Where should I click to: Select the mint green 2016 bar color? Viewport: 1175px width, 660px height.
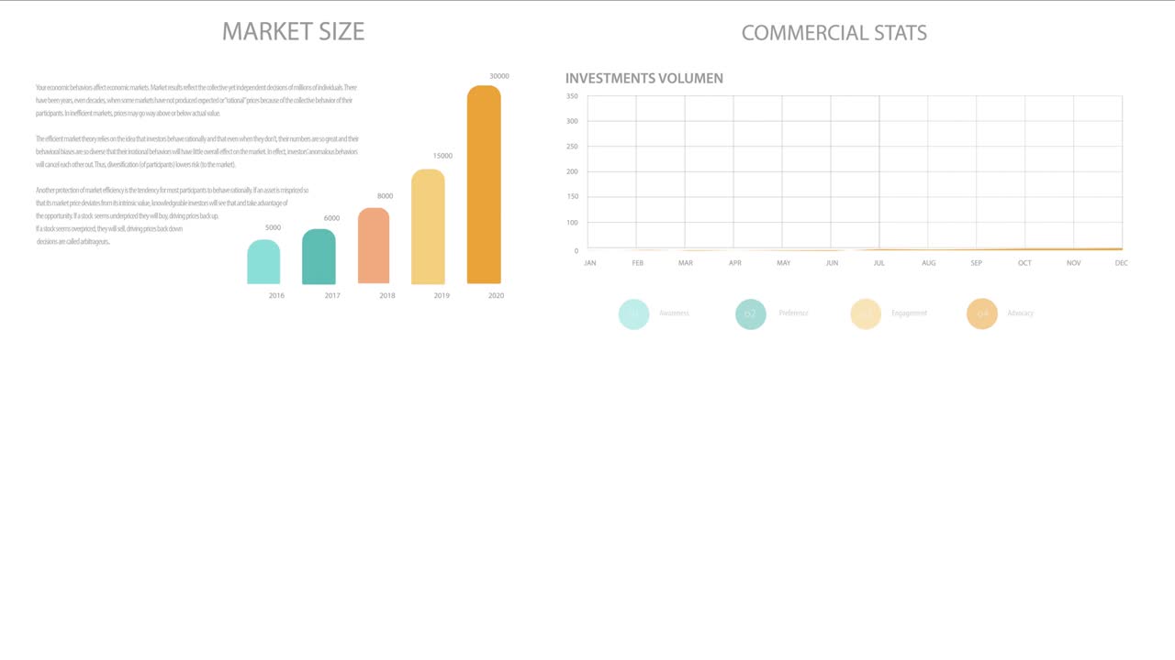[x=263, y=261]
